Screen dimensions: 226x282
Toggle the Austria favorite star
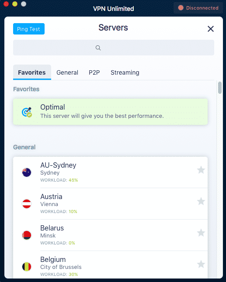pyautogui.click(x=201, y=201)
